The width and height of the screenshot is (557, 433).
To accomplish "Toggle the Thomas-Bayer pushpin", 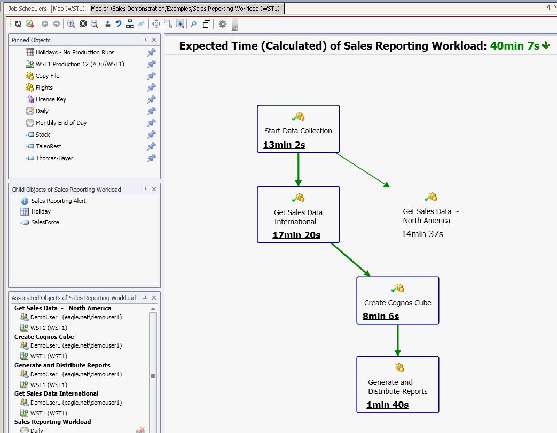I will tap(152, 158).
